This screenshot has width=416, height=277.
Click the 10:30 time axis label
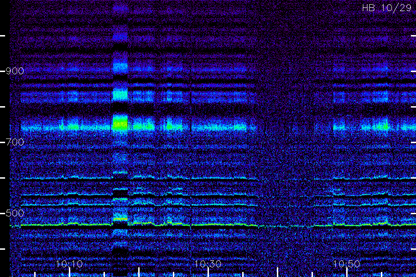click(208, 264)
